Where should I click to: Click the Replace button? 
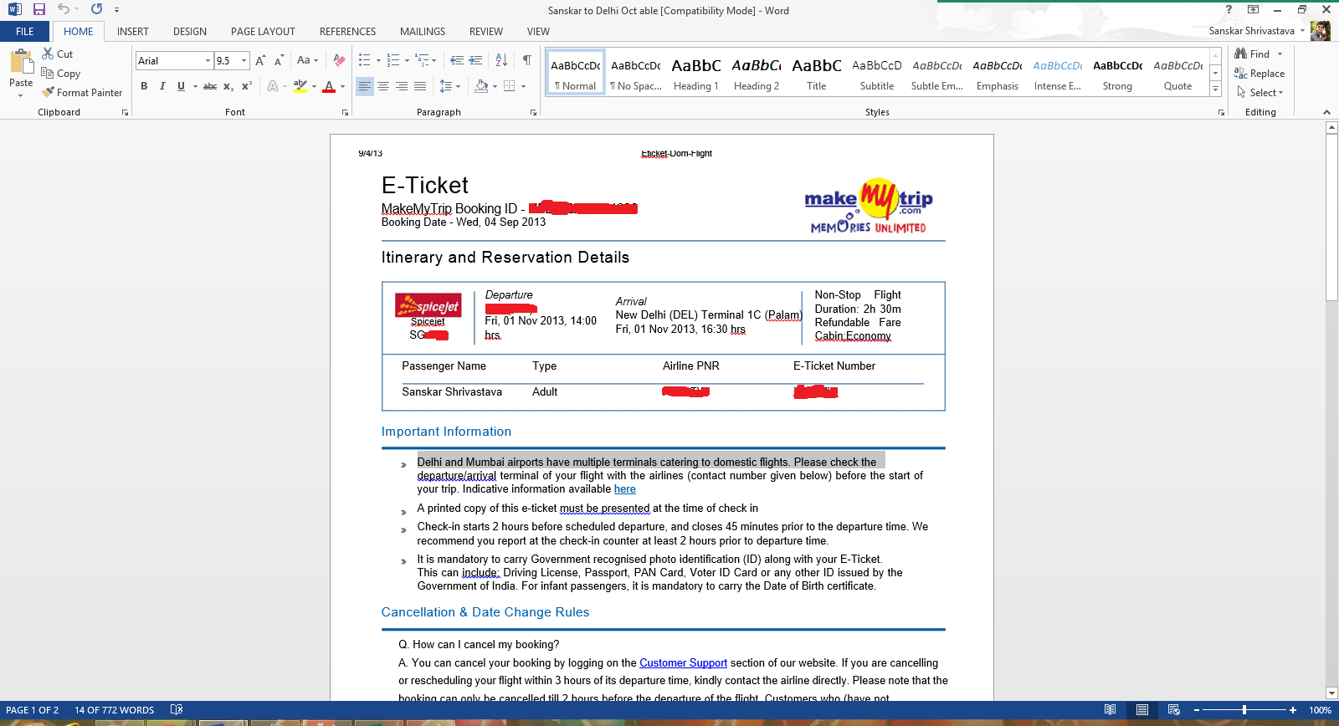1259,74
